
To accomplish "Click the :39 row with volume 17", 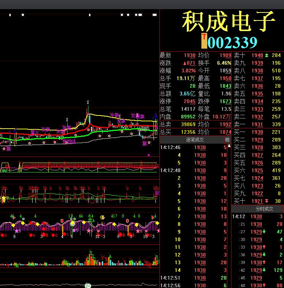I will (257, 262).
